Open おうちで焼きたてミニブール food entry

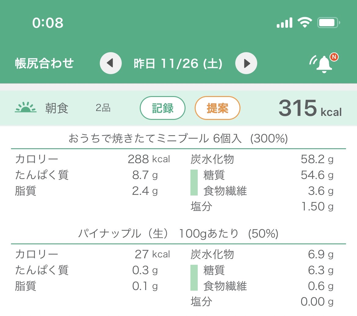coord(178,138)
